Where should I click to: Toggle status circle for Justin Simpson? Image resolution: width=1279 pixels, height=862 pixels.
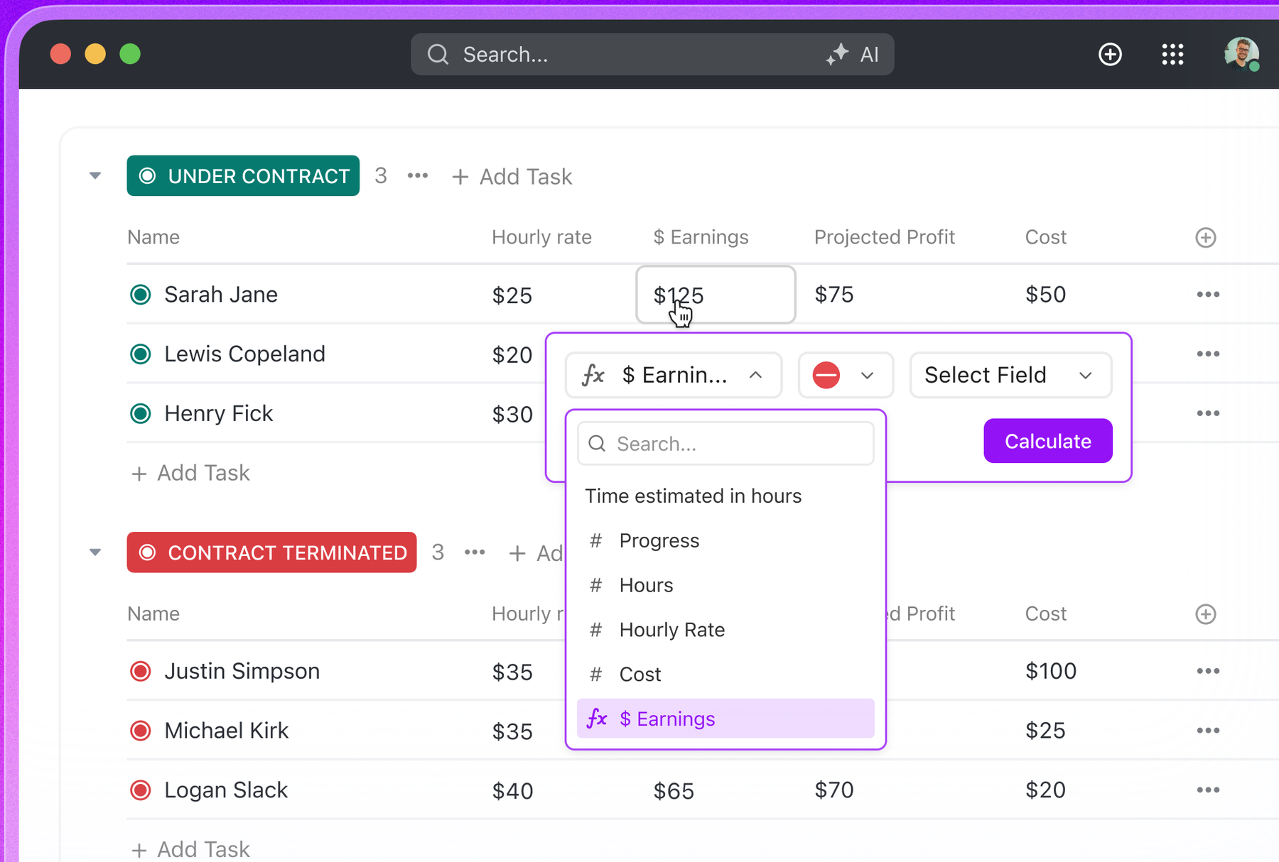pos(141,671)
